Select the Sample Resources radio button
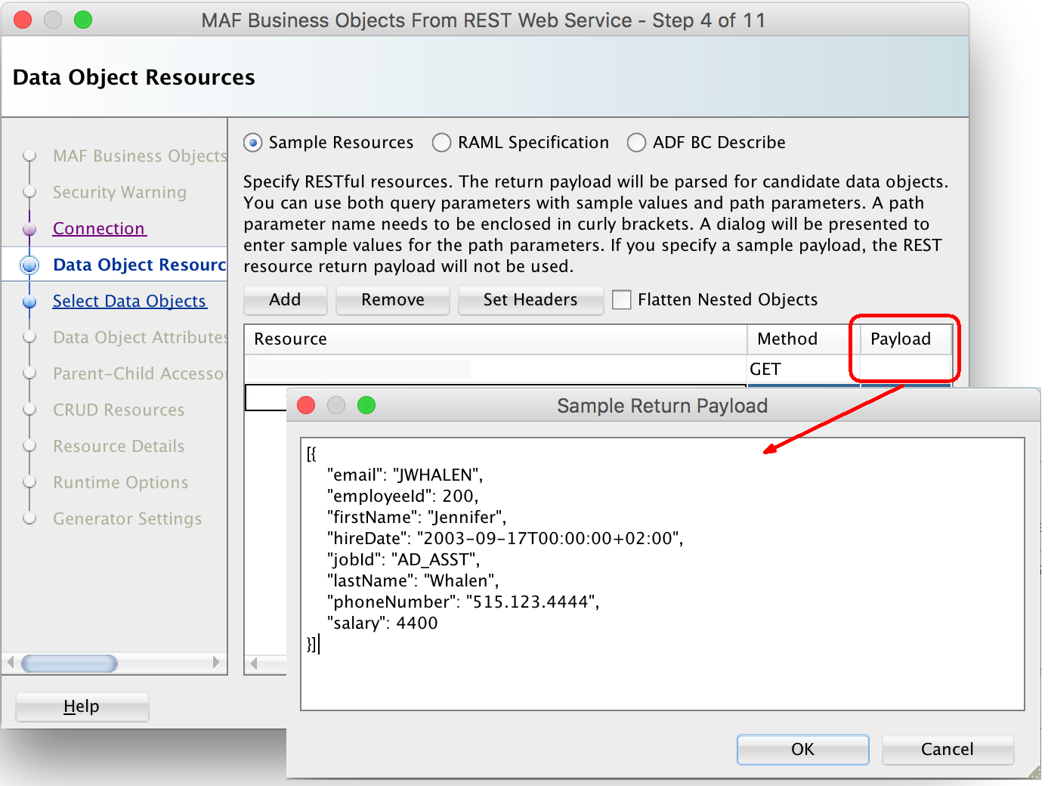 pos(253,142)
